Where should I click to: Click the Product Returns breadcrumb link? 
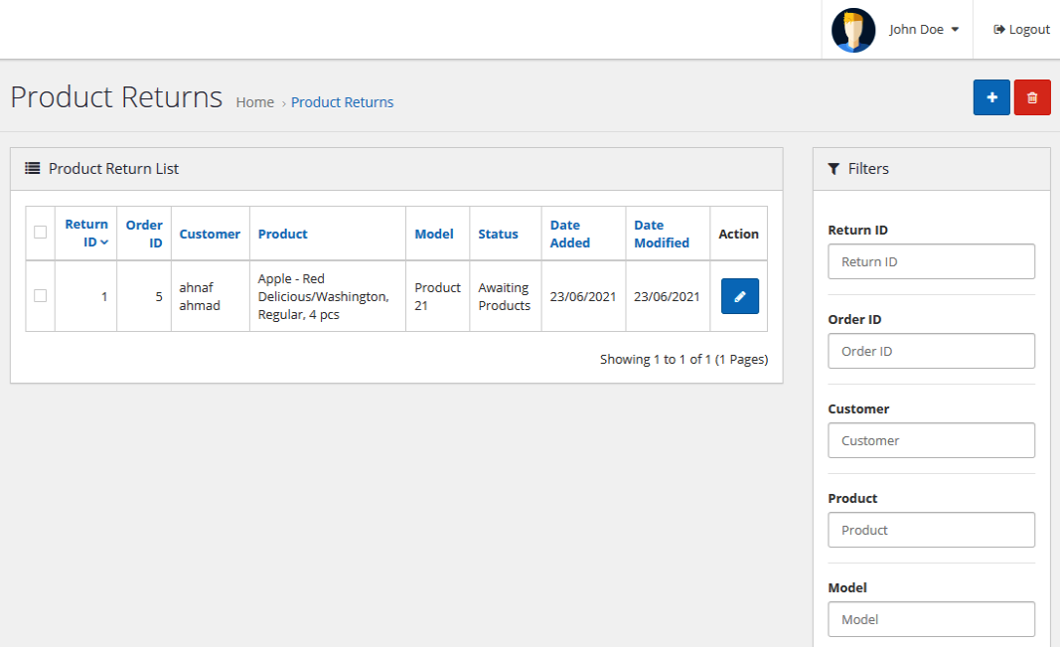click(342, 102)
